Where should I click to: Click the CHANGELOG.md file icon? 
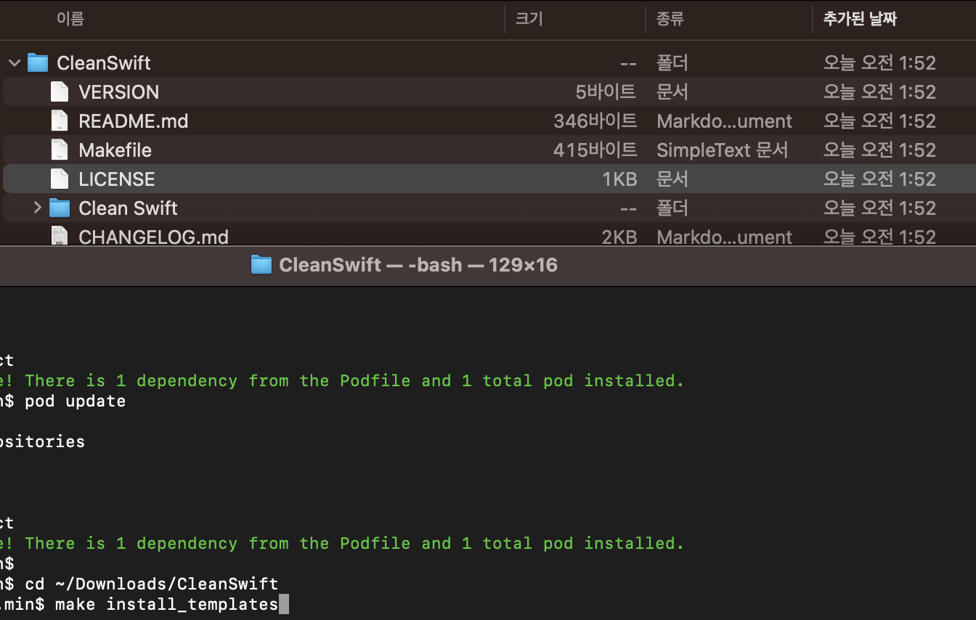[60, 235]
